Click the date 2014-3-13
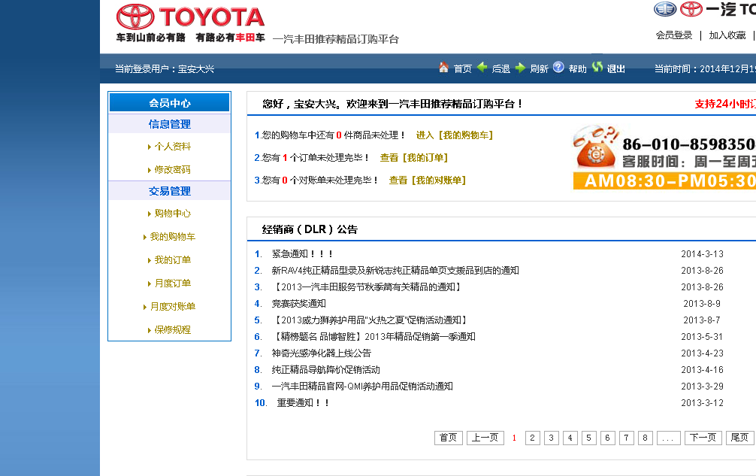The image size is (756, 476). pos(702,253)
